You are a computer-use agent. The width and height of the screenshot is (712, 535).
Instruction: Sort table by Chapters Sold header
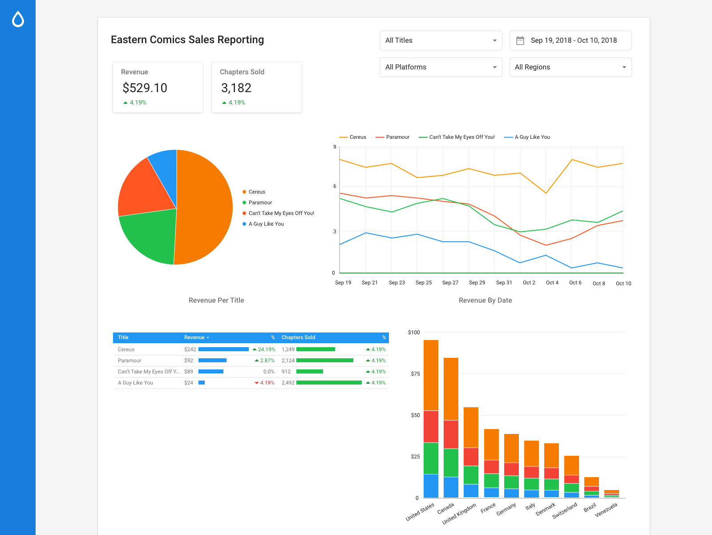click(298, 337)
